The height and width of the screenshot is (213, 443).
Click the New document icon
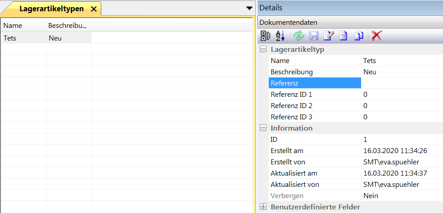(343, 36)
